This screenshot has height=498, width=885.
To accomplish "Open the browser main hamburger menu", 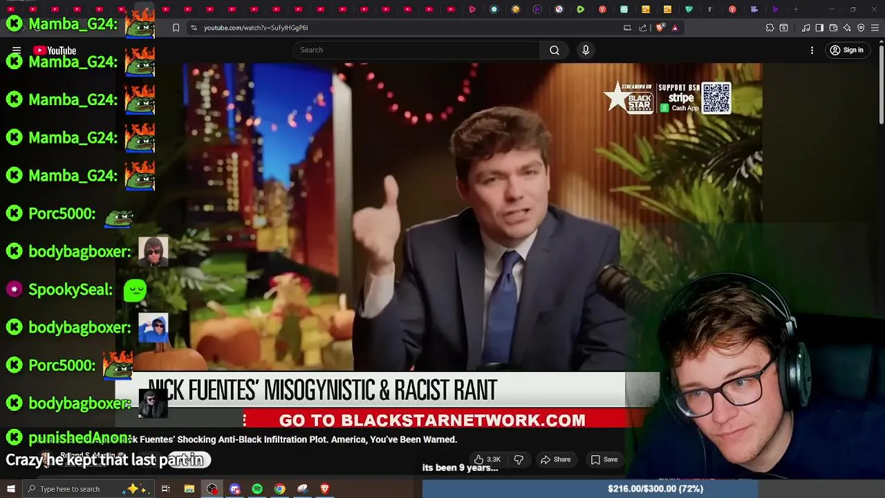I will (875, 28).
